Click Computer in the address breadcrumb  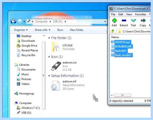pyautogui.click(x=41, y=22)
